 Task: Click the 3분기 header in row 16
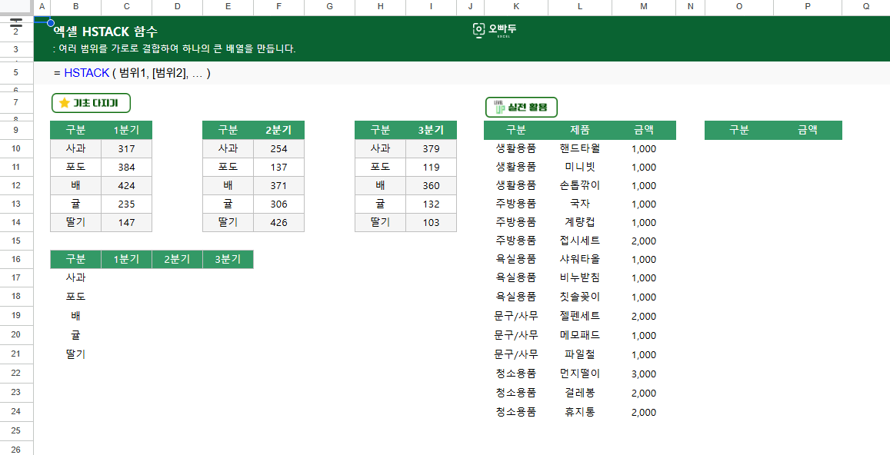point(228,259)
